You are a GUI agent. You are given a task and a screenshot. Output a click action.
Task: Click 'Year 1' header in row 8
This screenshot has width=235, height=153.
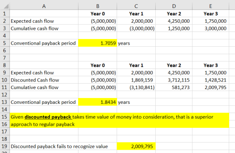coord(136,65)
